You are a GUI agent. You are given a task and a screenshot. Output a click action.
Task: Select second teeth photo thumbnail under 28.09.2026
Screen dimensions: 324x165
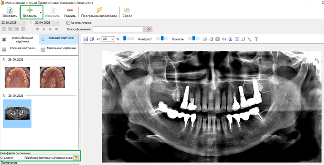click(52, 77)
